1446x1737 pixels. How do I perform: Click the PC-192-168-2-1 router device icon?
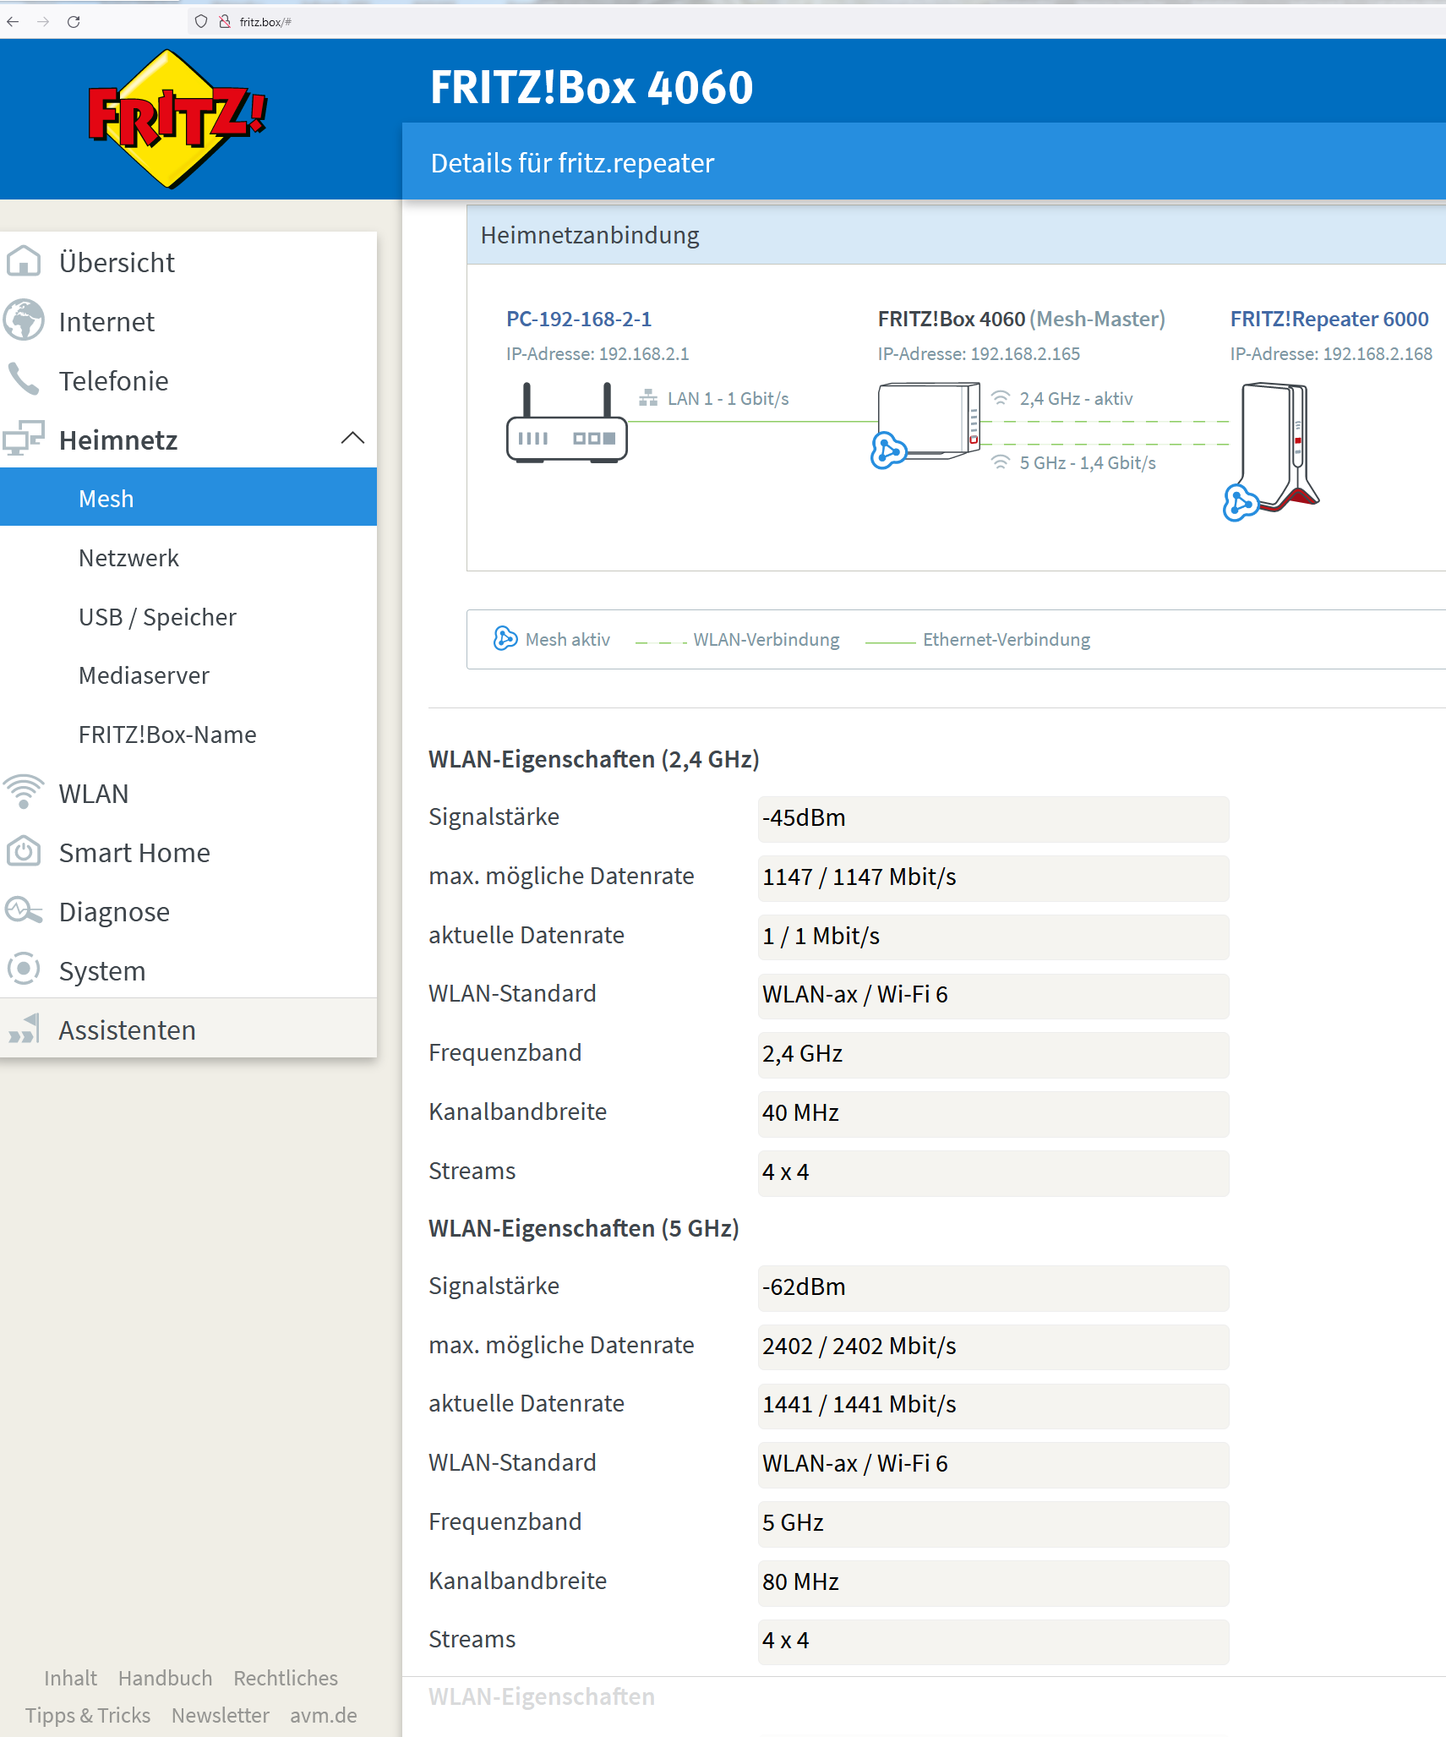click(x=566, y=422)
